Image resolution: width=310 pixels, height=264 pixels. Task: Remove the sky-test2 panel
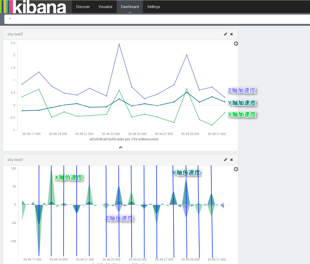[232, 34]
